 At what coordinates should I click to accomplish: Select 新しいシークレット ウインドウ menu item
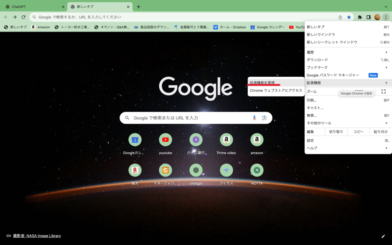coord(348,42)
